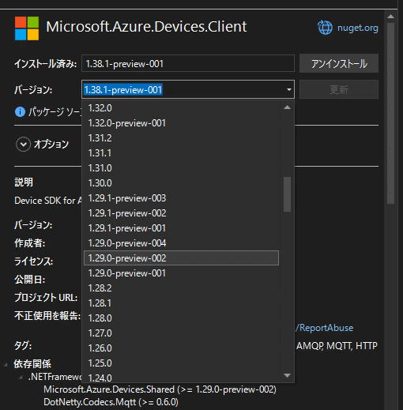This screenshot has width=403, height=410.
Task: Pick version 1.26.0 from the list
Action: coord(181,348)
